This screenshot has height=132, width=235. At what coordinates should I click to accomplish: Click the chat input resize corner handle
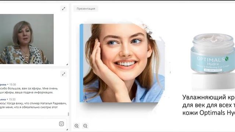(x=67, y=129)
